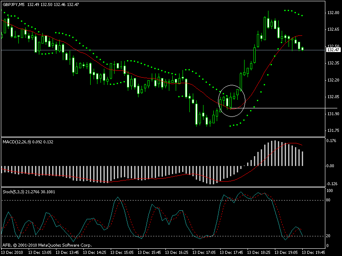Click the stochastic 20 level label
The height and width of the screenshot is (256, 342).
point(329,236)
